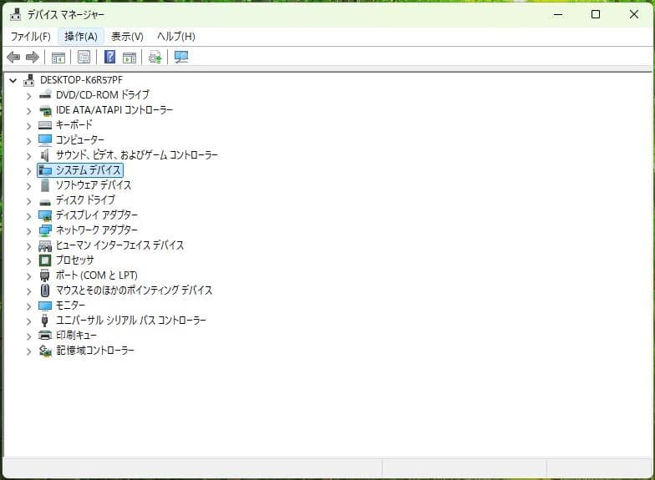
Task: Expand the DVD/CD-ROM ドライブ node
Action: point(28,96)
